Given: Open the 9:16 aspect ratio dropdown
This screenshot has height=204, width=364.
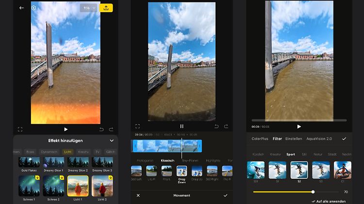Looking at the screenshot, I should coord(89,8).
